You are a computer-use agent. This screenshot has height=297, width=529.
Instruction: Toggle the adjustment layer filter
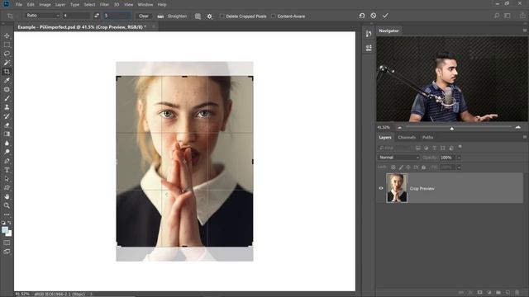coord(427,148)
